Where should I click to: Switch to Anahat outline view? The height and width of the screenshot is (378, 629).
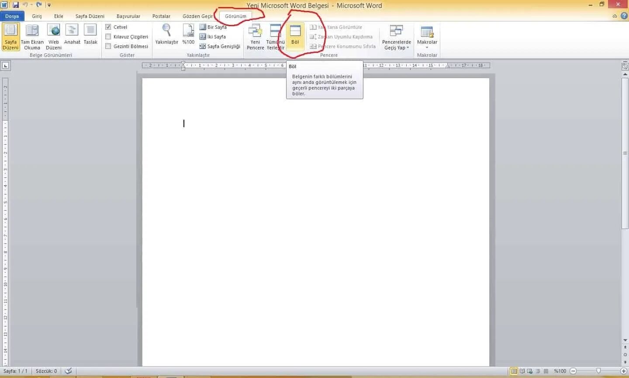pos(72,35)
